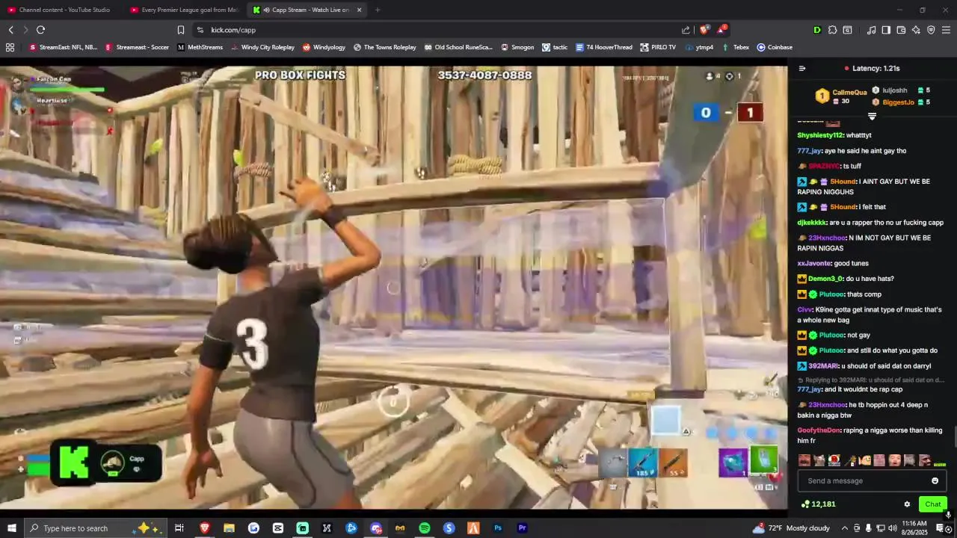
Task: Open Premiere Pro from the taskbar
Action: point(523,528)
